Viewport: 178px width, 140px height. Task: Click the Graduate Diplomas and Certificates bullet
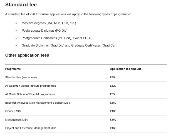[70, 46]
